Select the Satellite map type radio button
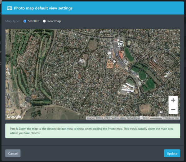This screenshot has width=186, height=162. [25, 21]
